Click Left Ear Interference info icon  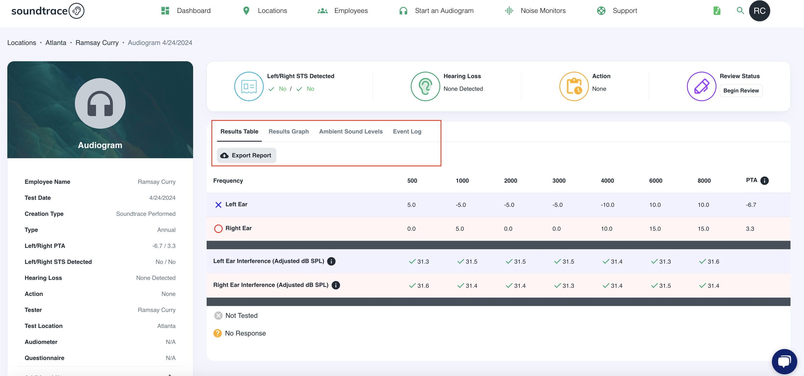tap(331, 261)
